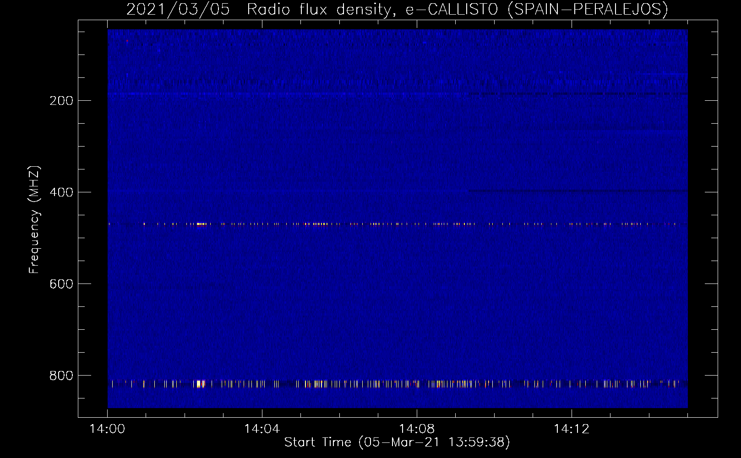Click the plot title mentioning e-CALLISTO SPAIN-PERALEJOS
The height and width of the screenshot is (458, 741).
tap(397, 9)
